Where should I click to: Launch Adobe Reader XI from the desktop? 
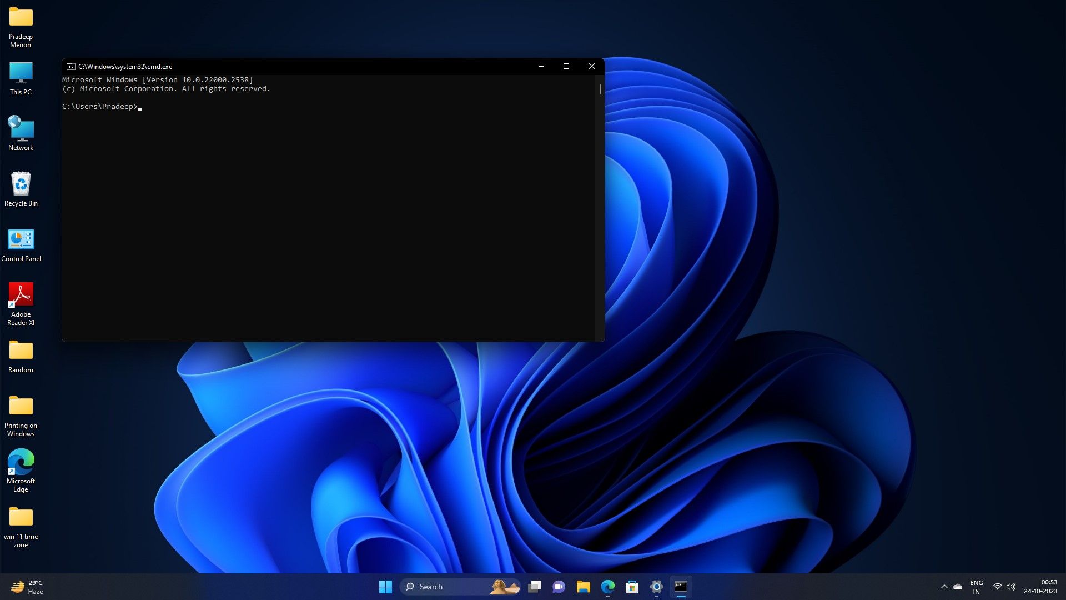21,294
